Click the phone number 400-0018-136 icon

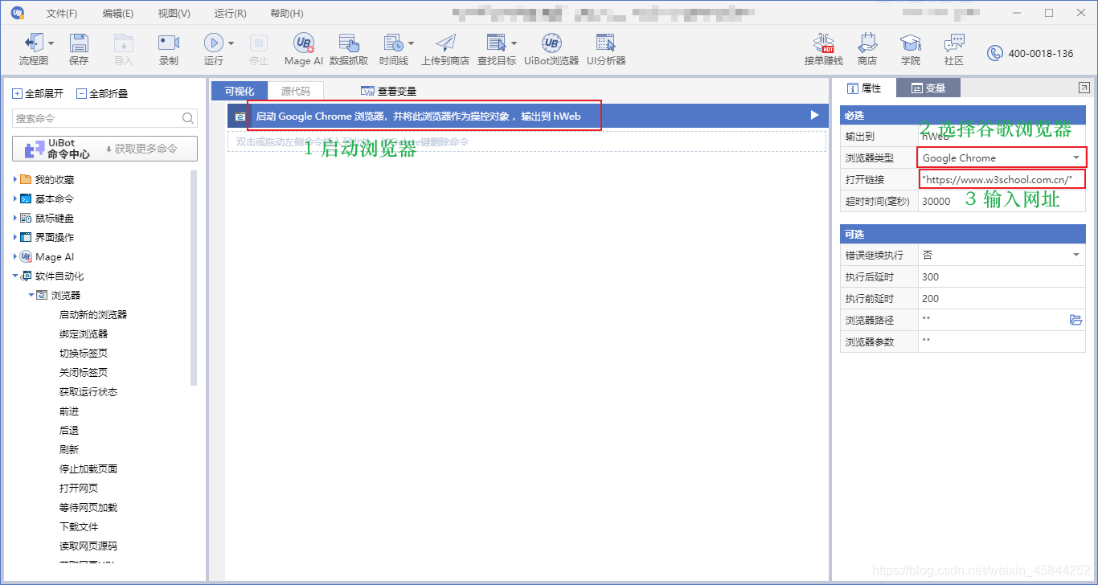coord(995,53)
